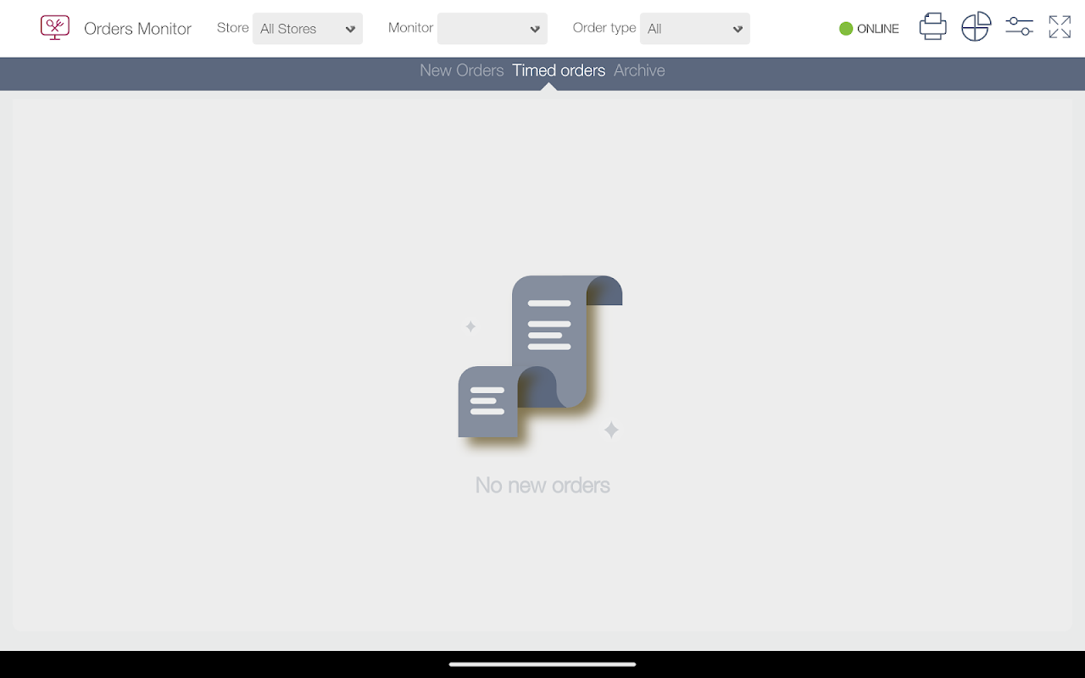Click the Orders Monitor logo icon
1085x678 pixels.
click(54, 27)
